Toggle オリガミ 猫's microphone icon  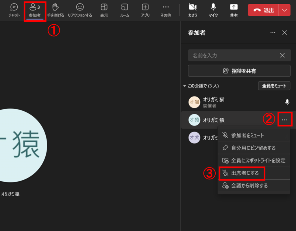click(287, 102)
